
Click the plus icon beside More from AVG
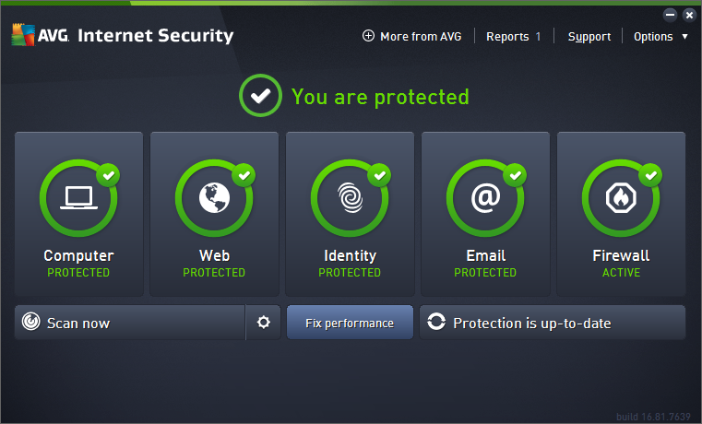pos(369,36)
